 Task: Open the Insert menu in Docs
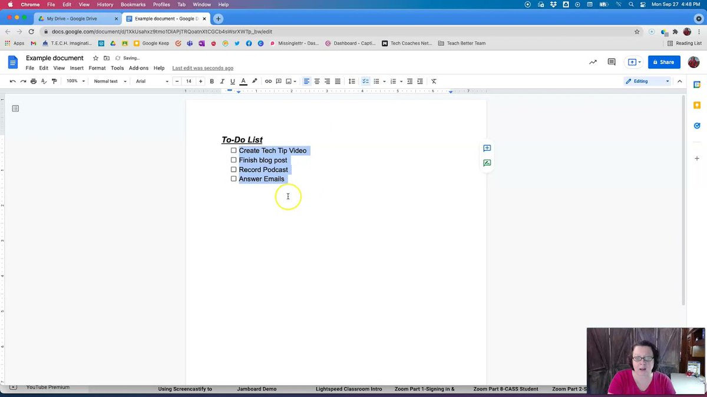(77, 68)
